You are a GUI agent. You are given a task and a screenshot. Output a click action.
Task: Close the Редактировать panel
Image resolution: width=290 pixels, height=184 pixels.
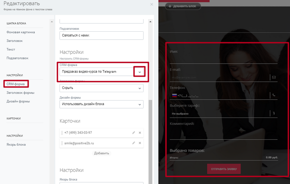(152, 4)
